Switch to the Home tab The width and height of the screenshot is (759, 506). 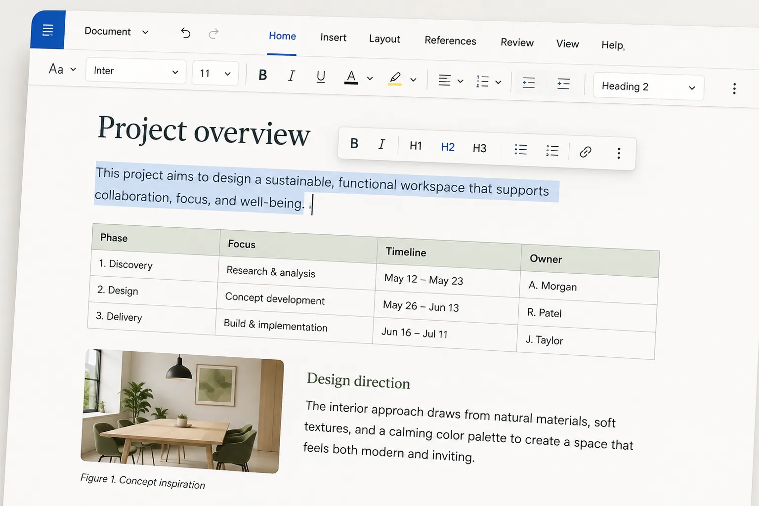pyautogui.click(x=282, y=36)
